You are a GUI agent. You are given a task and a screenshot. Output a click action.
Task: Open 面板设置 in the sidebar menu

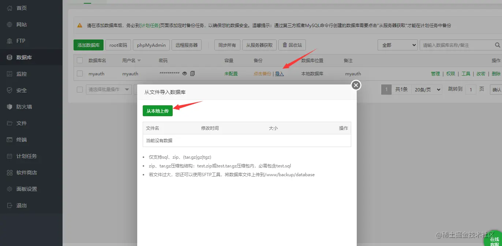click(x=27, y=189)
